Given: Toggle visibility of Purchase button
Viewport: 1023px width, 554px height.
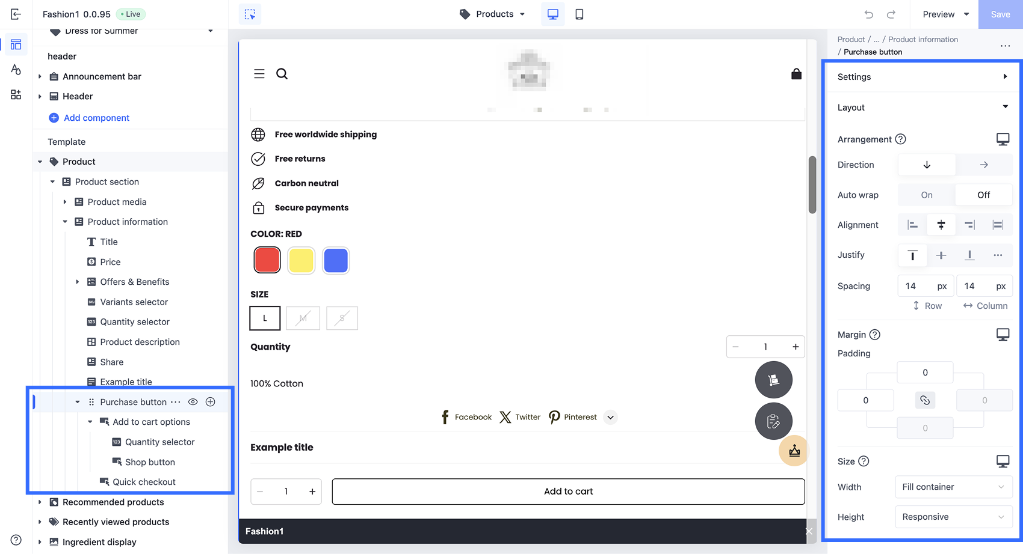Looking at the screenshot, I should 193,402.
